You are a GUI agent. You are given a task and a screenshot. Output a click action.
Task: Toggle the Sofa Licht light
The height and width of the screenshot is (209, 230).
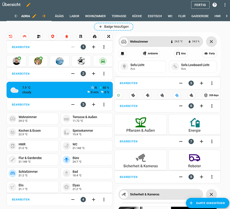142,67
